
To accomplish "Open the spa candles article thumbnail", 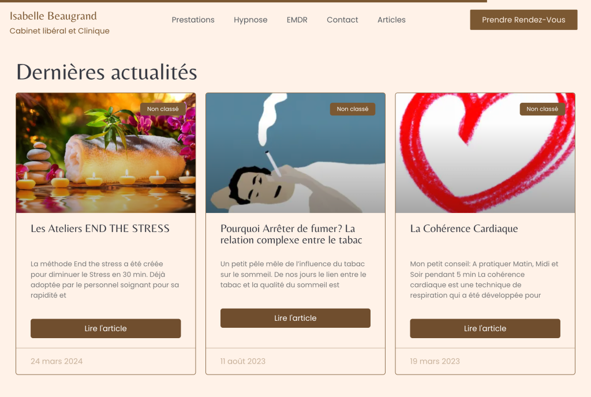I will [x=106, y=153].
